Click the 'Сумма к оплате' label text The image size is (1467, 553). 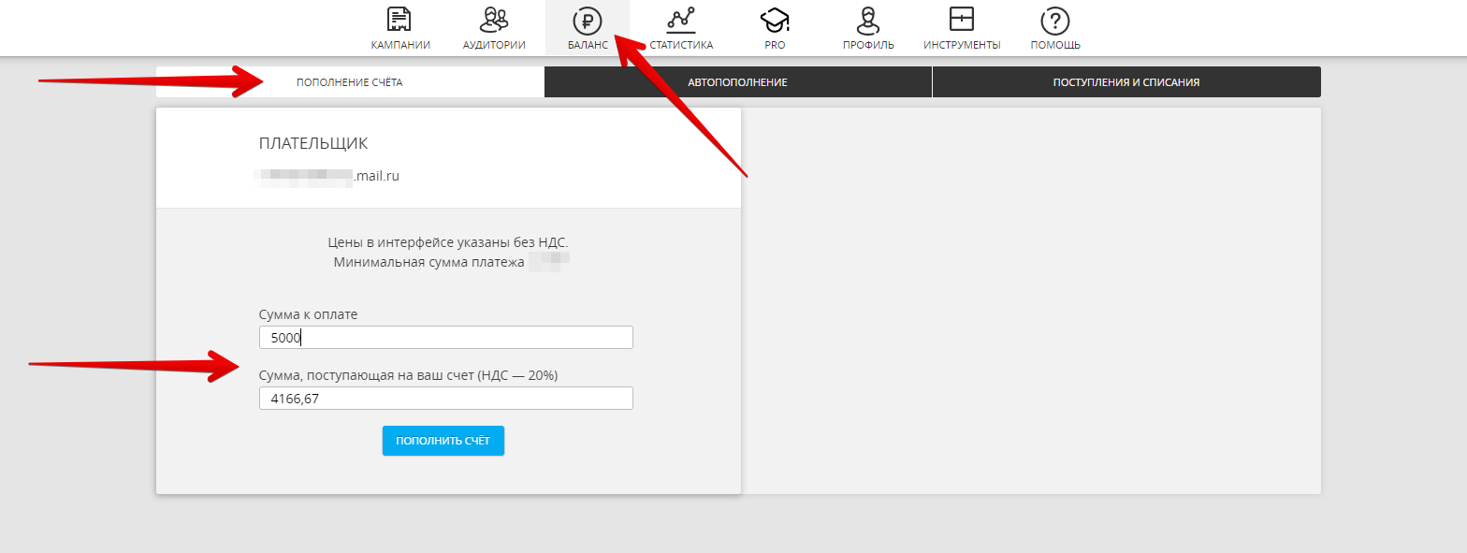pos(308,314)
